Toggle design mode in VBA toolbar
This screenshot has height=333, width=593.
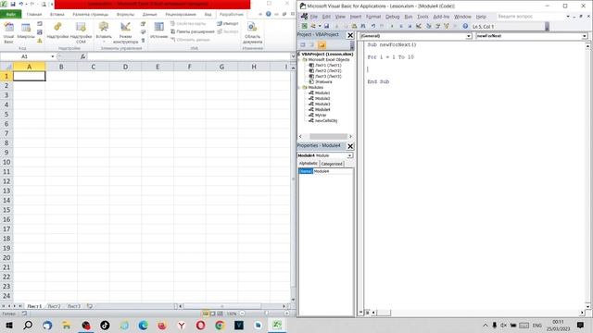click(419, 26)
